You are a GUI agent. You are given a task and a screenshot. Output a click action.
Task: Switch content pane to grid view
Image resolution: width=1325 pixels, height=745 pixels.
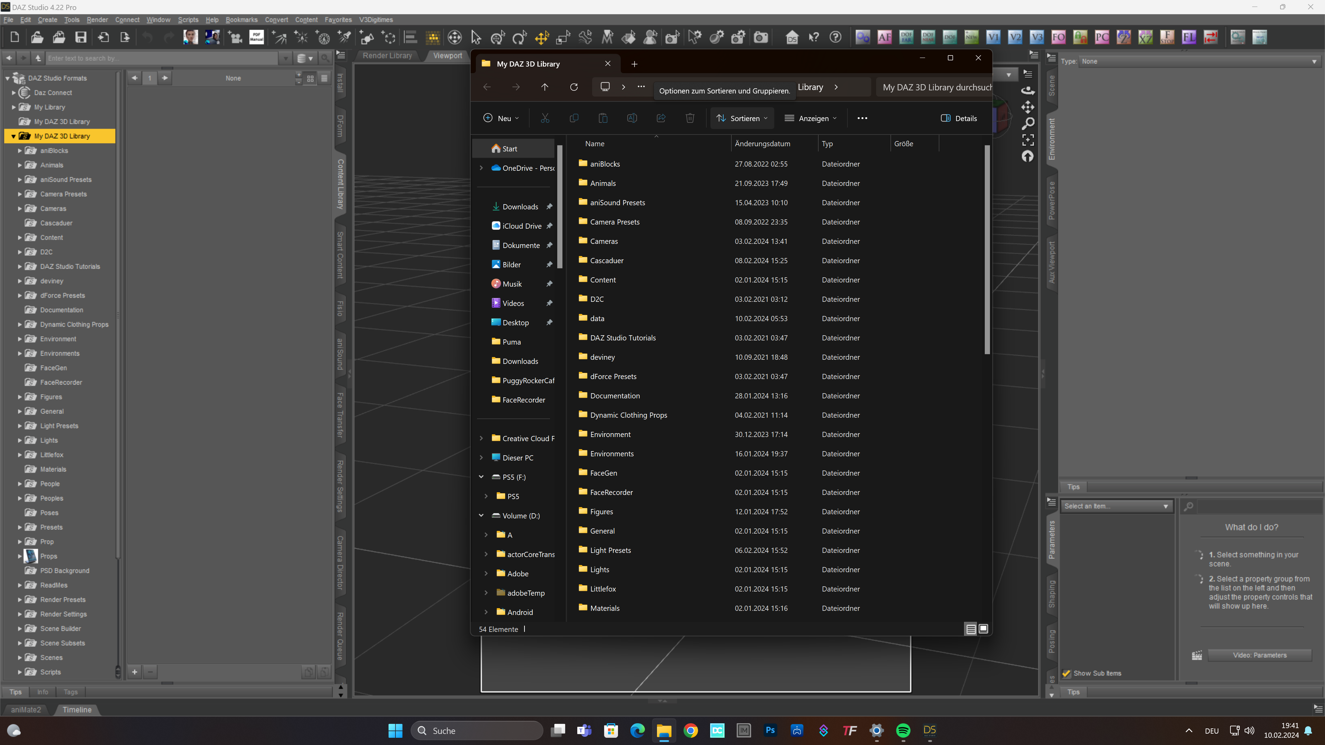pyautogui.click(x=310, y=78)
